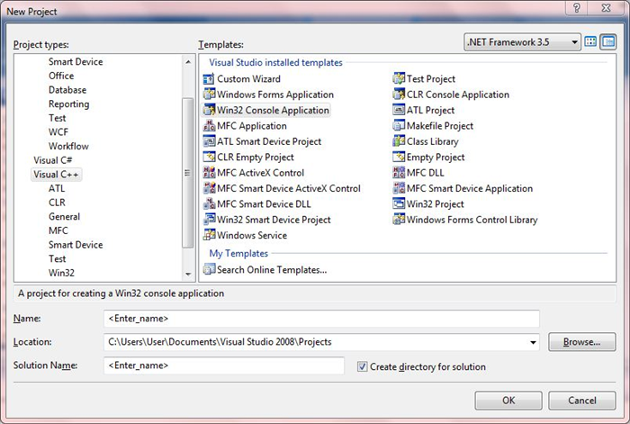
Task: Click the Visual Studio installed templates heading
Action: tap(275, 62)
